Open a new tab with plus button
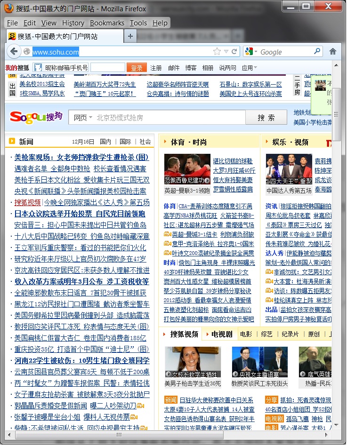The width and height of the screenshot is (347, 446). (x=130, y=36)
